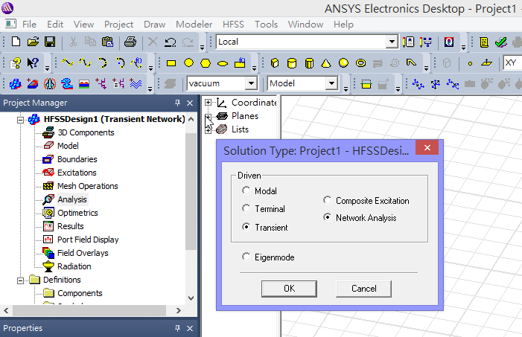This screenshot has height=337, width=522.
Task: Select the Draw spline tool
Action: 85,62
